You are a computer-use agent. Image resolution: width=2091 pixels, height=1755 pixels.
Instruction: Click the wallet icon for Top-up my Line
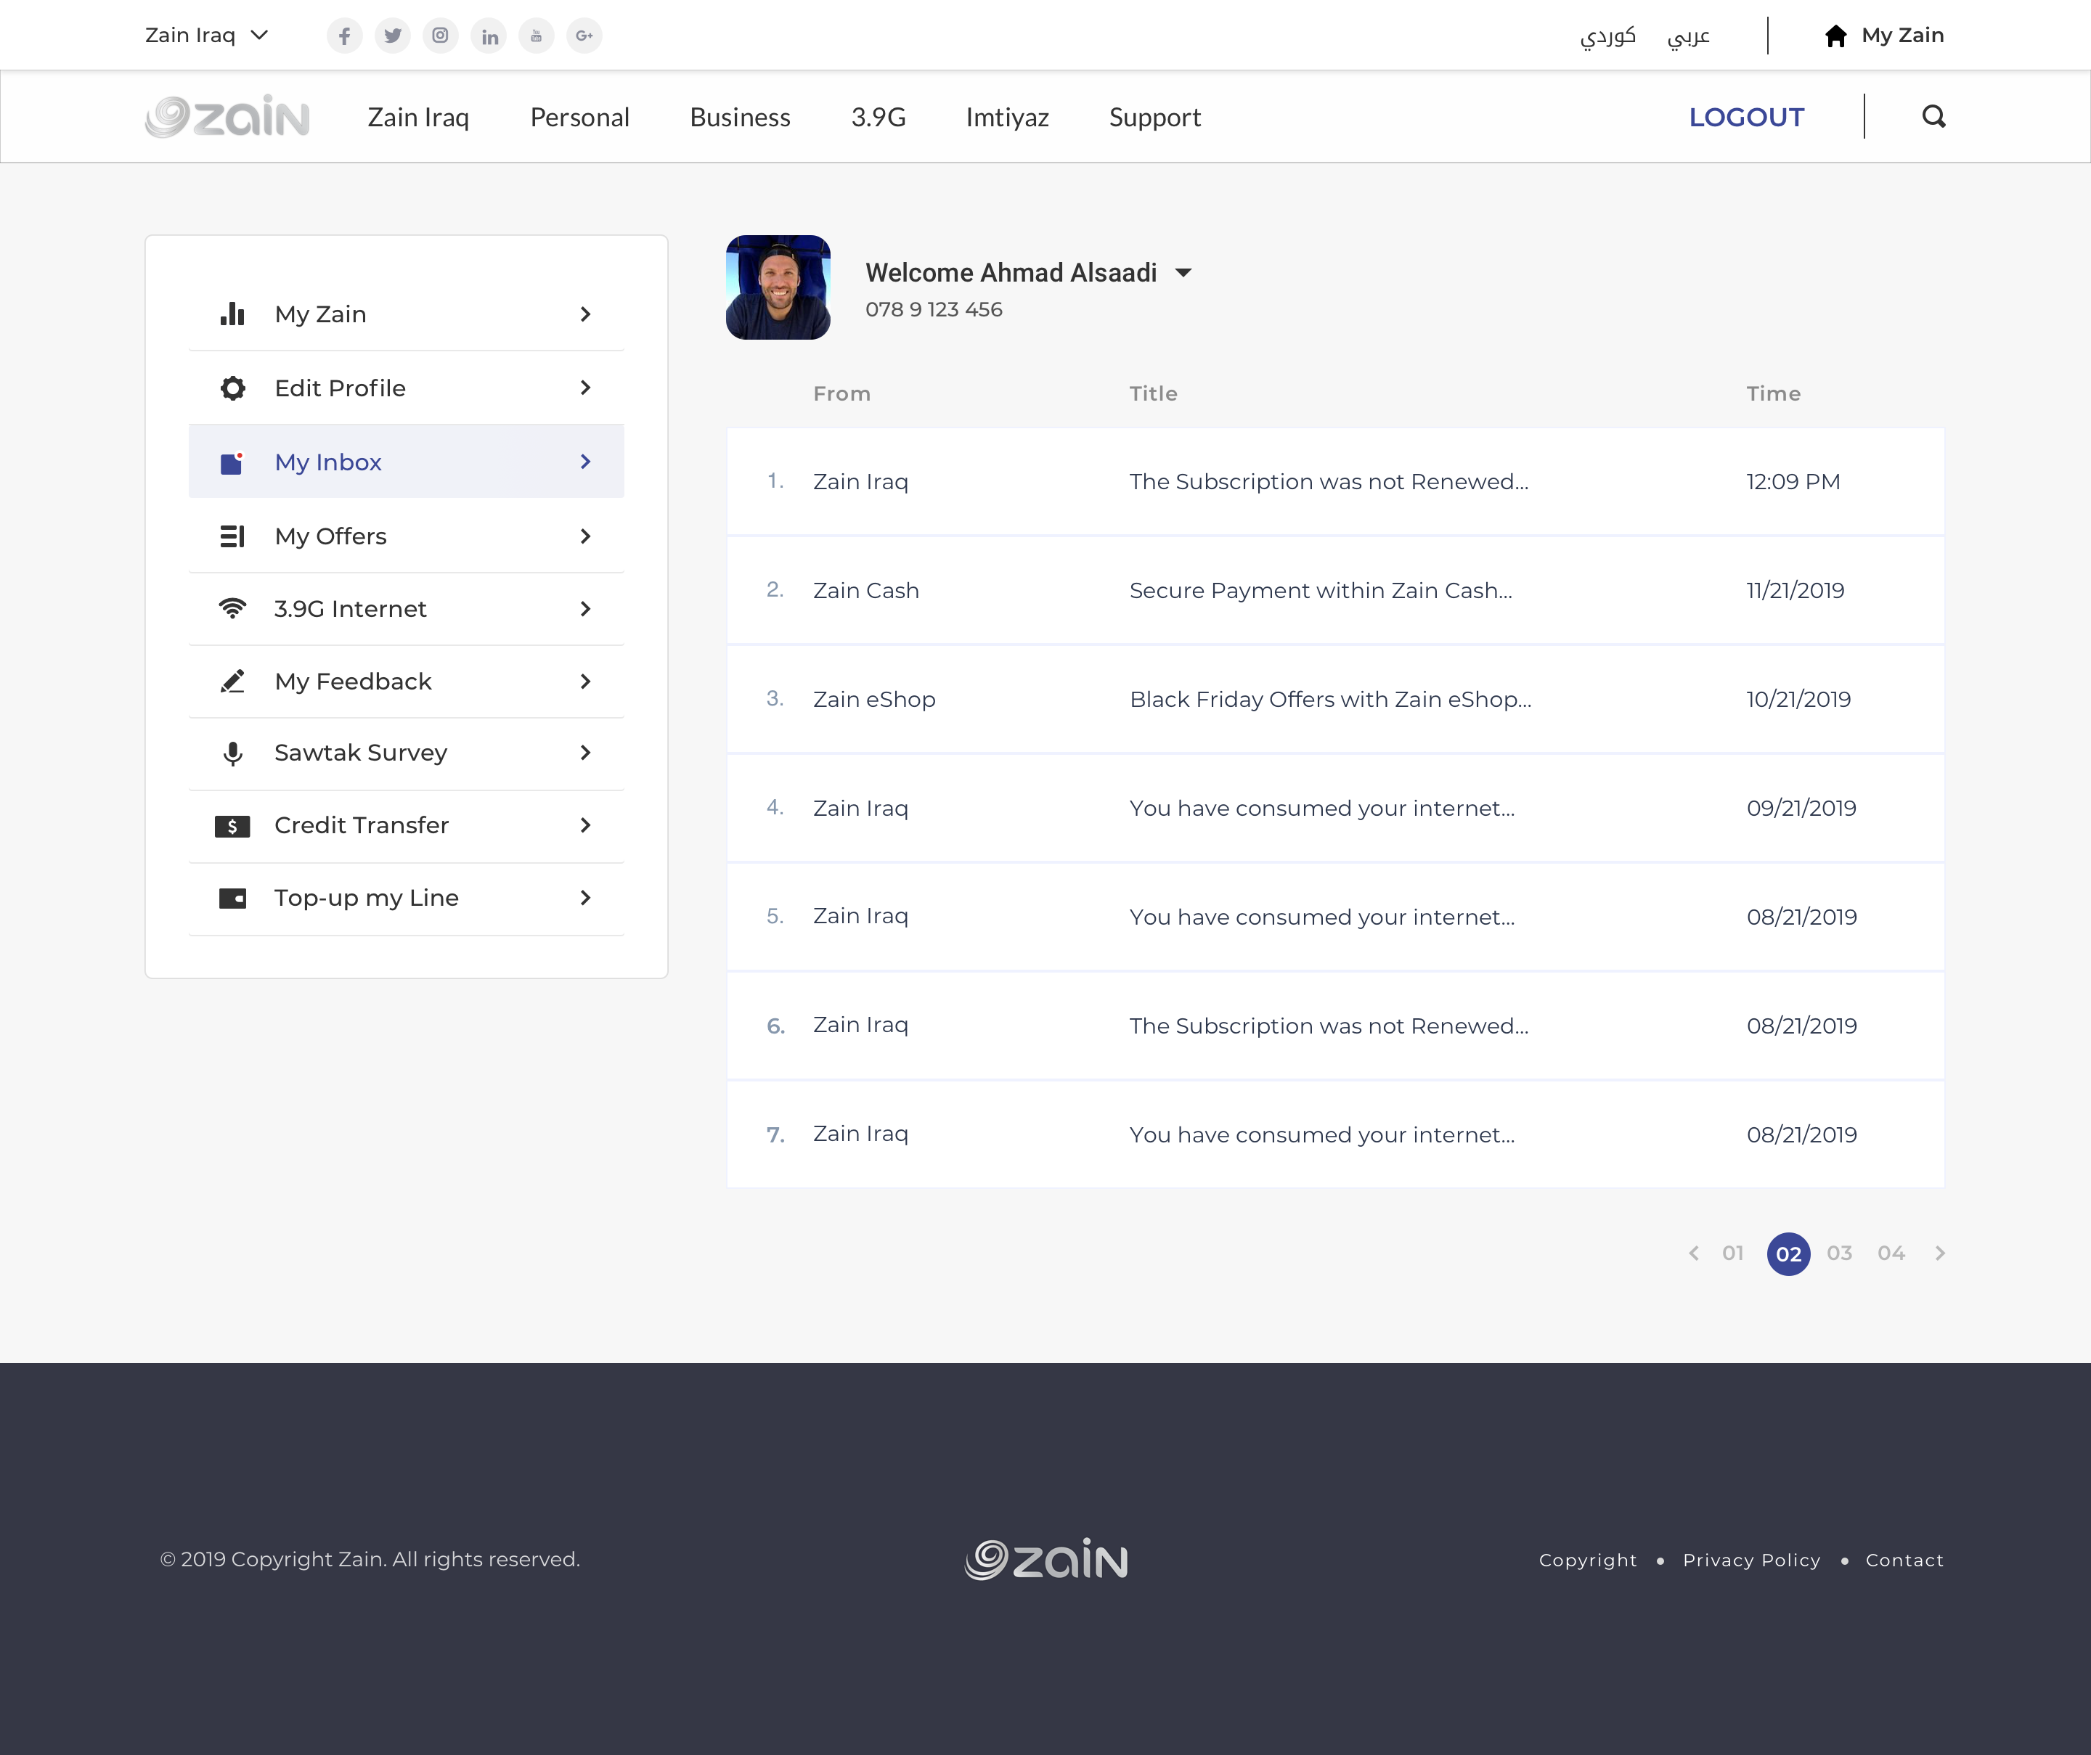coord(232,898)
